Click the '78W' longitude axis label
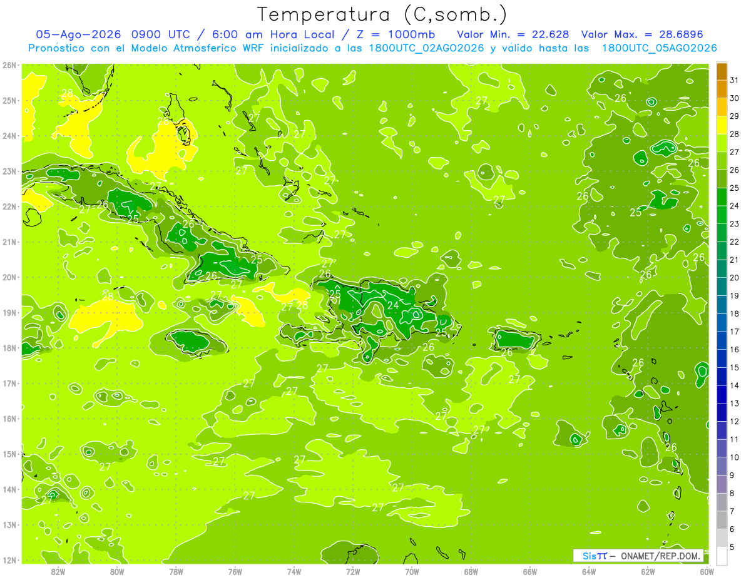 tap(176, 571)
